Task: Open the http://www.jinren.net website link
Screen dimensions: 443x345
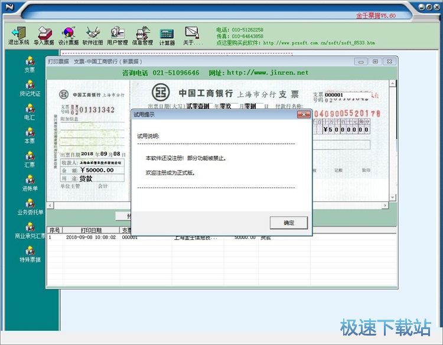Action: point(268,73)
